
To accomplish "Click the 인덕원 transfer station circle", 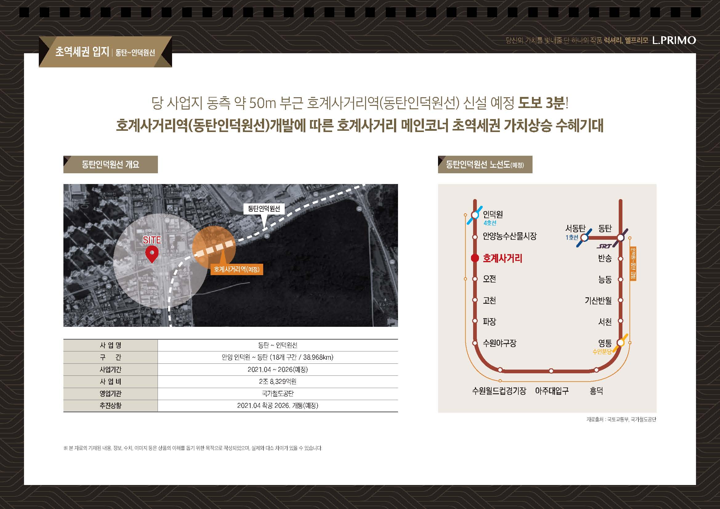I will [x=475, y=215].
